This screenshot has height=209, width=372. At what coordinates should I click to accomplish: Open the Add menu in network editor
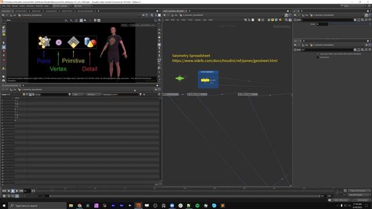[x=167, y=20]
